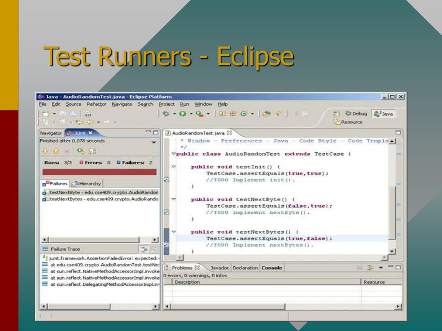Click the failures list horizontal scrollbar
Viewport: 442px width, 331px height.
click(x=100, y=240)
